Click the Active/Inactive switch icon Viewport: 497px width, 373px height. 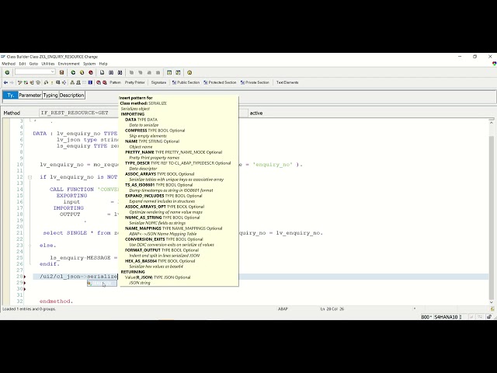point(26,82)
